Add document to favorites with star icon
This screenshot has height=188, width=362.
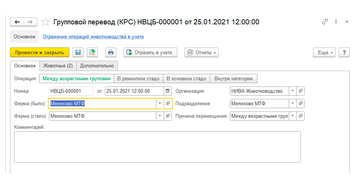pyautogui.click(x=46, y=22)
